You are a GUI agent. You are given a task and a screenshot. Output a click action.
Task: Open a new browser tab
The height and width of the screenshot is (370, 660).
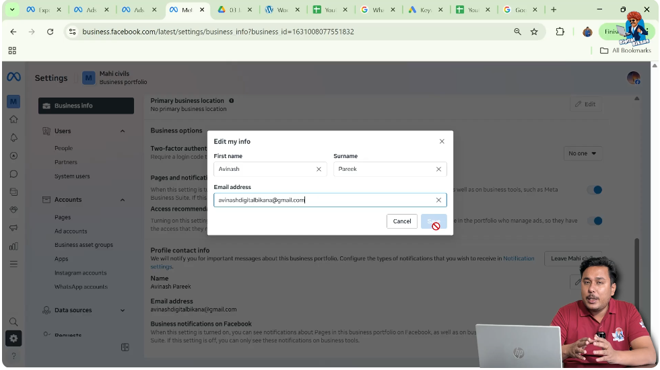554,9
